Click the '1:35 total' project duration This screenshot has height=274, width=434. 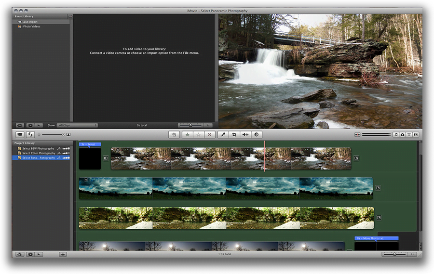click(224, 254)
